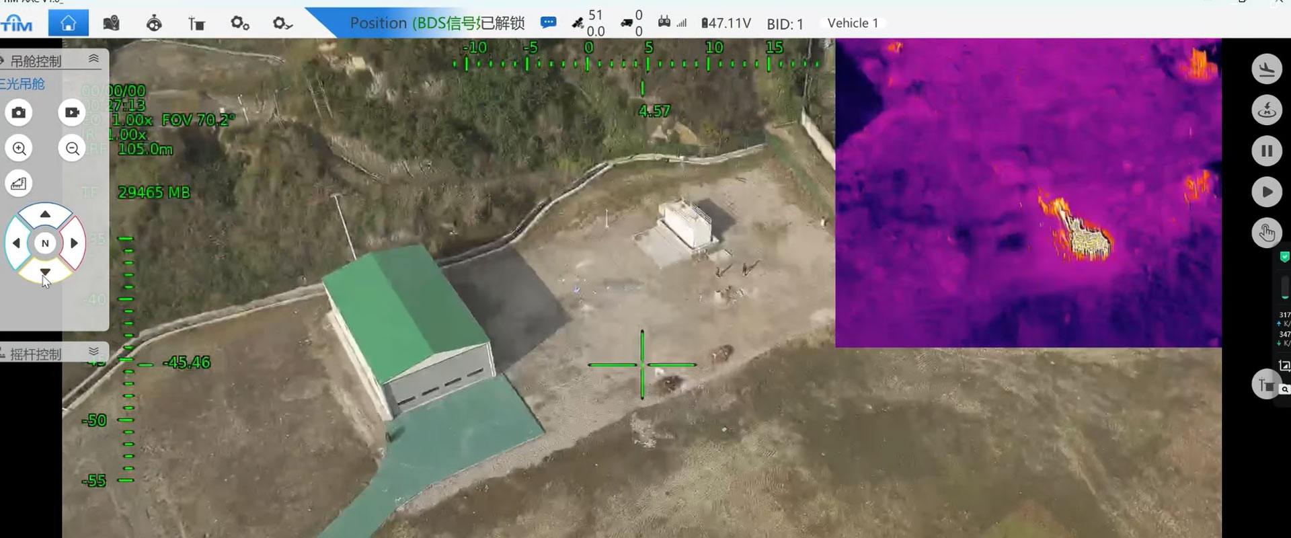
Task: Open the Home tab in top toolbar
Action: click(x=68, y=24)
